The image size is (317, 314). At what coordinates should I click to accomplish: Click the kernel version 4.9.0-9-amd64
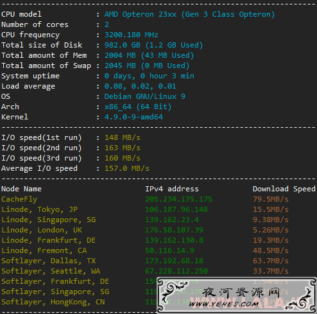(x=133, y=117)
